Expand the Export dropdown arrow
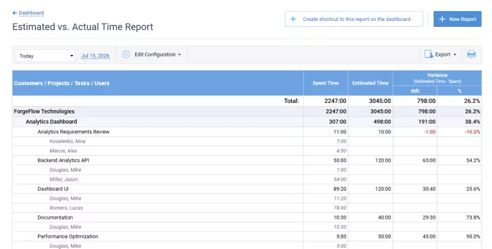This screenshot has height=249, width=492. pyautogui.click(x=455, y=54)
